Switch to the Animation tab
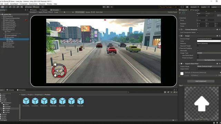This screenshot has width=221, height=124. click(21, 90)
